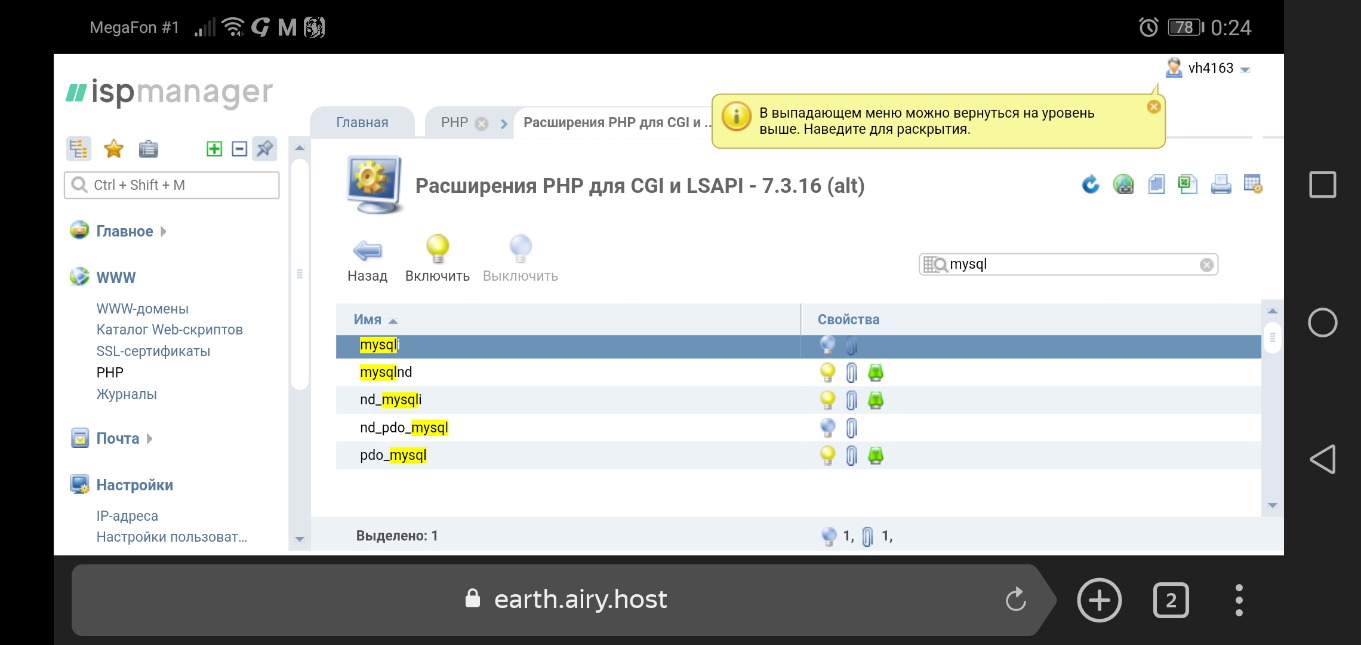Screen dimensions: 1361x645
Task: Select the nd_pdo_mysql row
Action: click(404, 428)
